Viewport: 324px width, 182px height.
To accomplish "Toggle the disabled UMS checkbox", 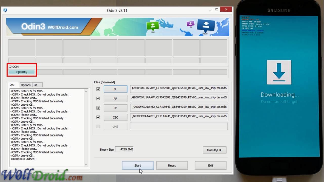I will [x=98, y=126].
